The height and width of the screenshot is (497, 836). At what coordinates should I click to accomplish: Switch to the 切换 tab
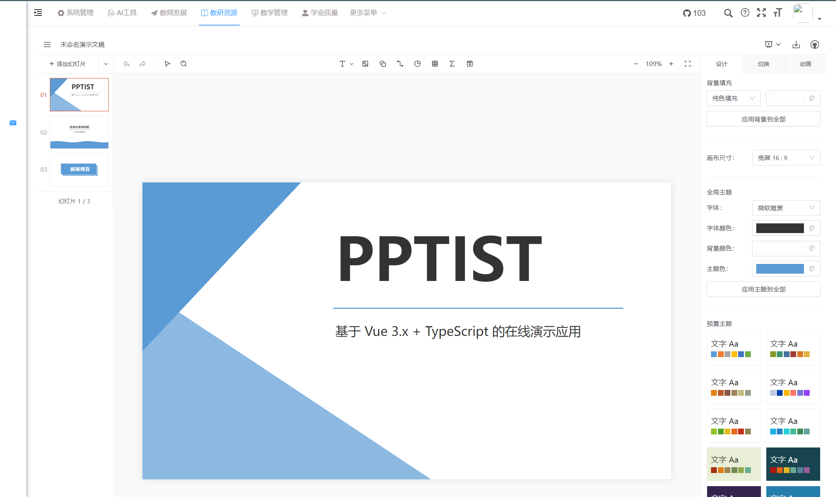[763, 64]
